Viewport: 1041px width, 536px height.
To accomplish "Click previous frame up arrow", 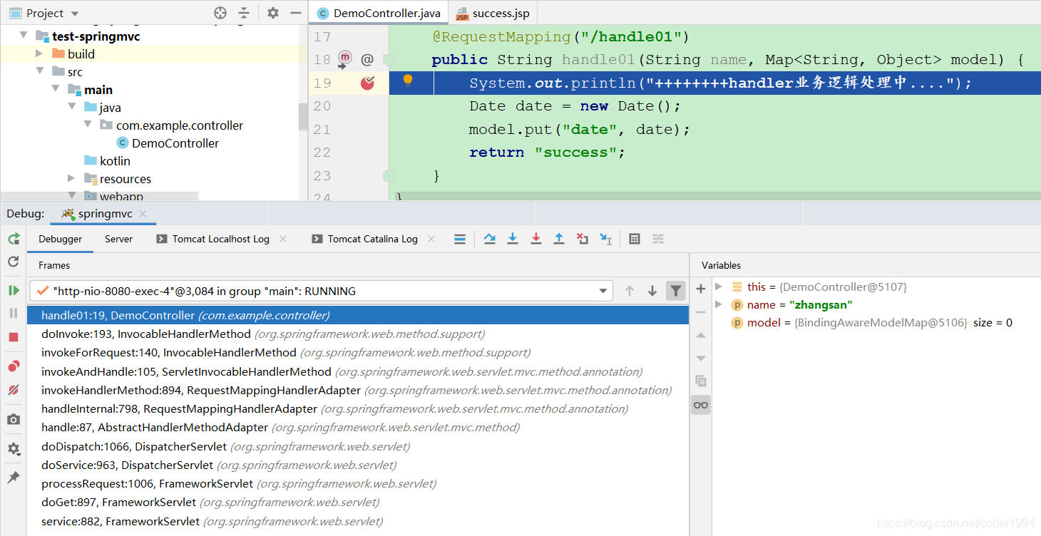I will (x=629, y=291).
